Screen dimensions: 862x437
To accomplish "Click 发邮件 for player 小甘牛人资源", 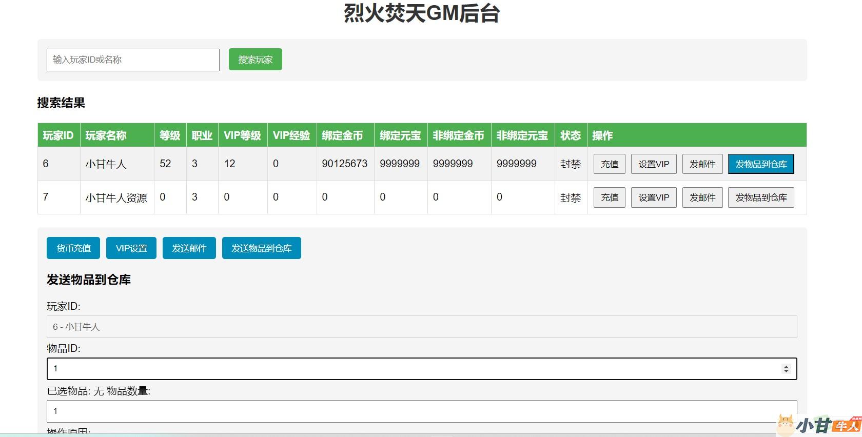I will coord(702,197).
